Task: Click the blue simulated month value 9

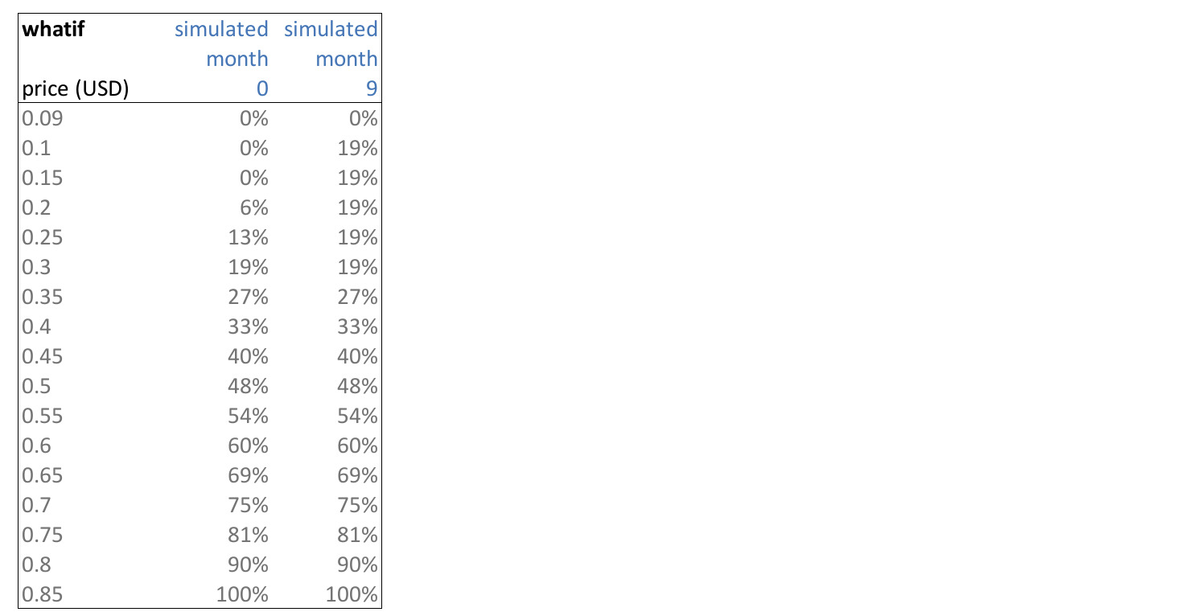Action: (371, 88)
